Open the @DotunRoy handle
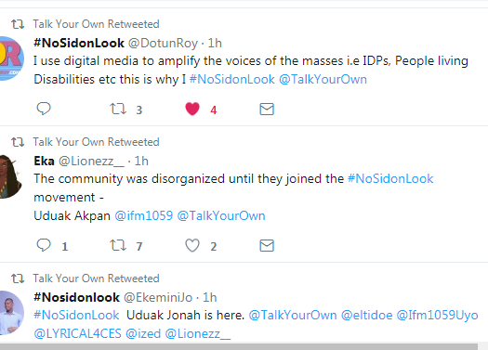The image size is (488, 350). 163,44
